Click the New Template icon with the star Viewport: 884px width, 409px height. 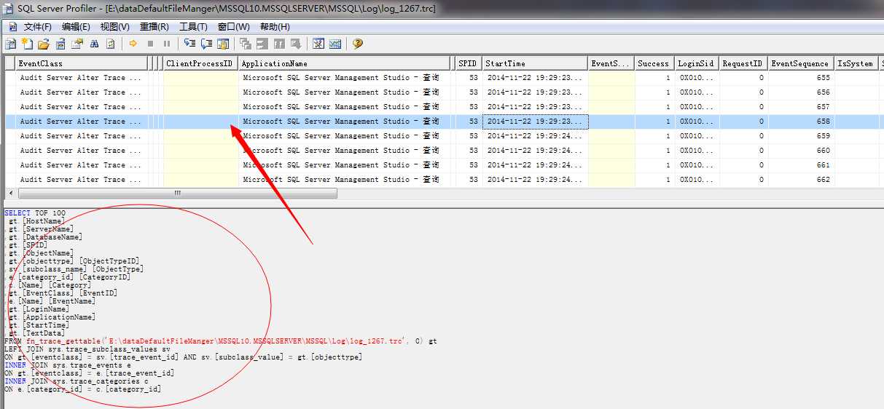coord(27,44)
